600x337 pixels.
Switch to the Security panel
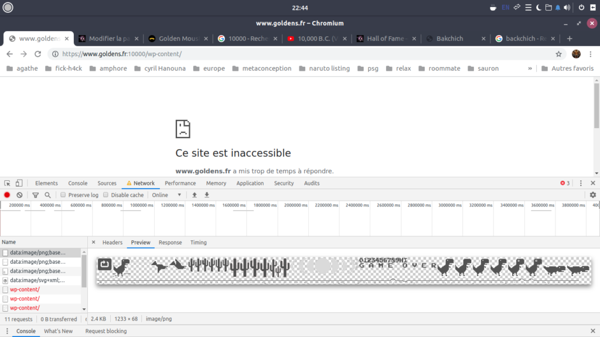pyautogui.click(x=284, y=183)
